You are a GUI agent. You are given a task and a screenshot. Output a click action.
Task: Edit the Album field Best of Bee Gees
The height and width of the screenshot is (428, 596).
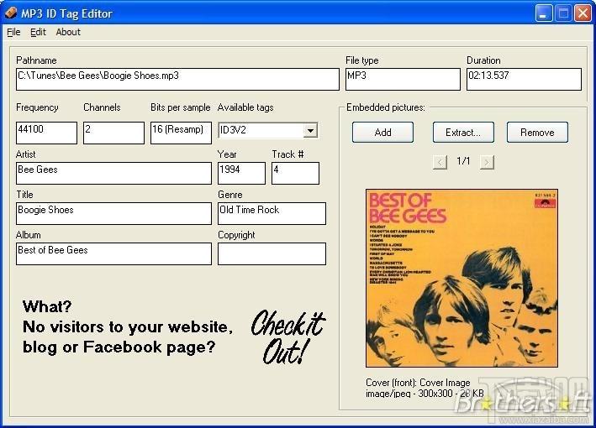click(113, 253)
